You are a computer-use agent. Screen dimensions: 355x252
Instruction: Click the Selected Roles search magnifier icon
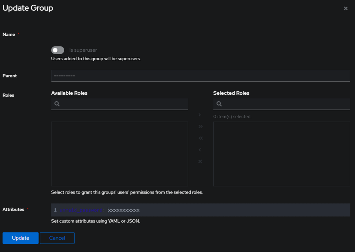pos(219,104)
